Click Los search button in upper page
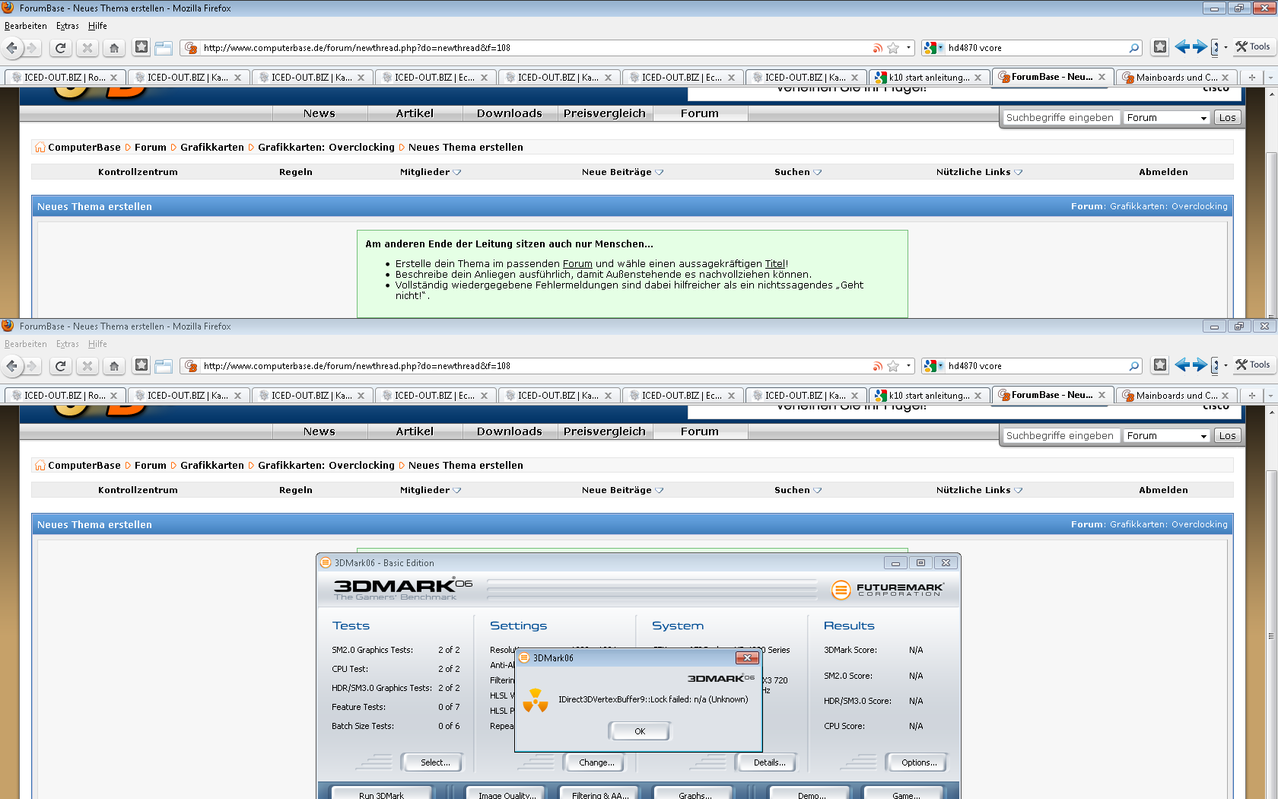This screenshot has height=799, width=1278. point(1227,118)
